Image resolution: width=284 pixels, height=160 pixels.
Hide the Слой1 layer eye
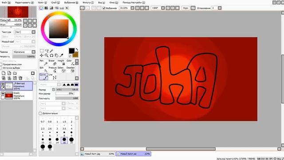(x=3, y=93)
